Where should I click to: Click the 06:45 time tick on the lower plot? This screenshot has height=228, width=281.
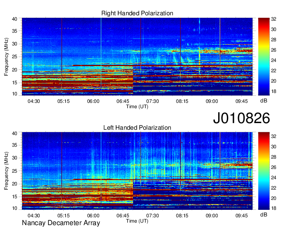[123, 216]
